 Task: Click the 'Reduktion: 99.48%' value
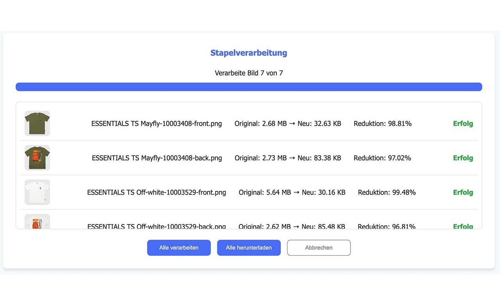tap(386, 192)
